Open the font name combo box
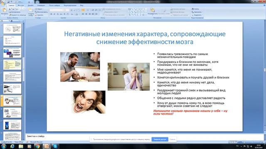Screen dimensions: 266x149 [x=57, y=10]
